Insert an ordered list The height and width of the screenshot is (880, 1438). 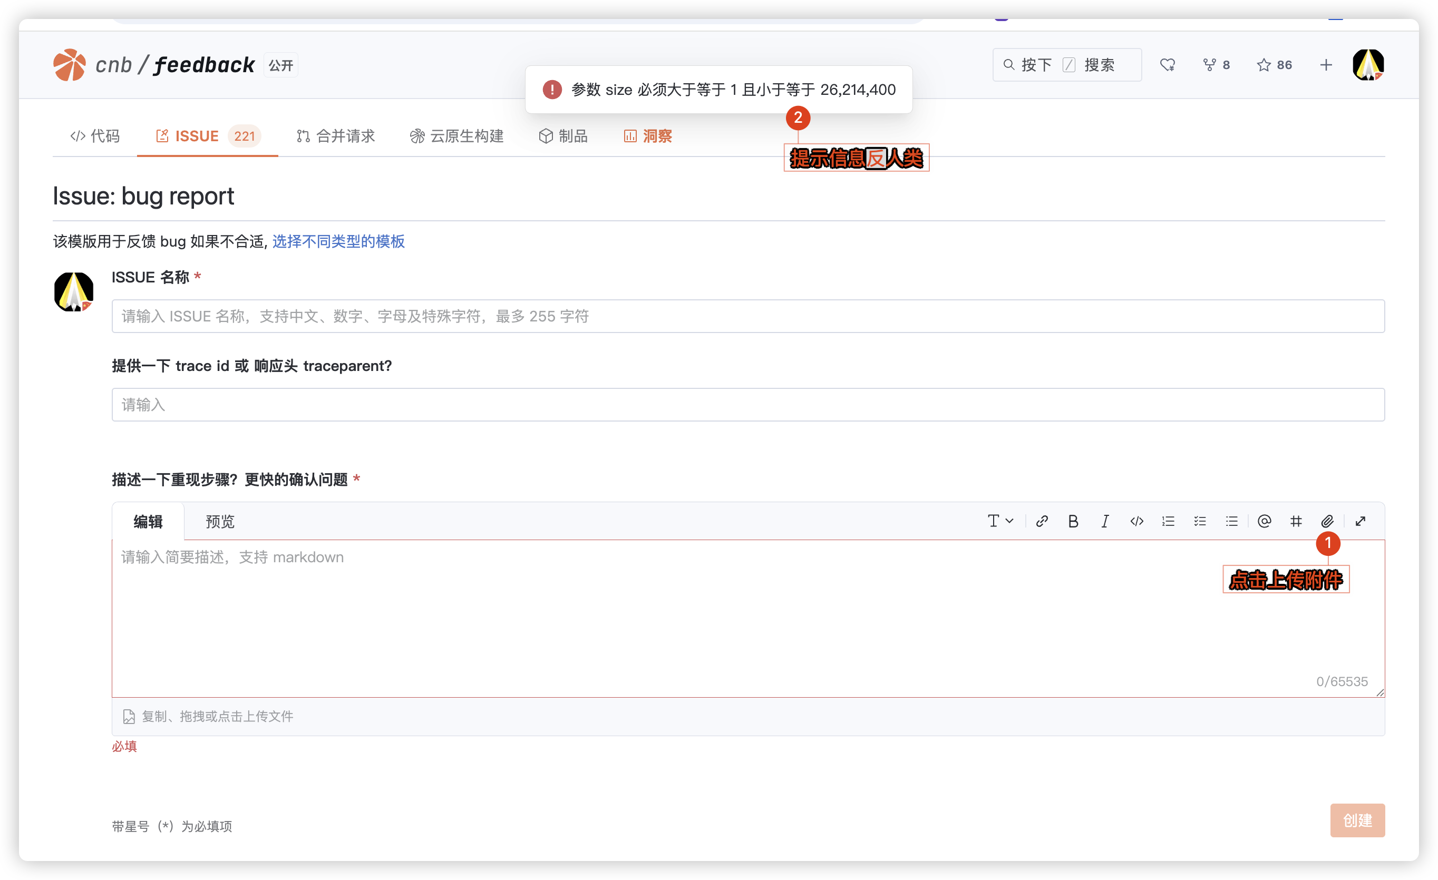[1168, 521]
